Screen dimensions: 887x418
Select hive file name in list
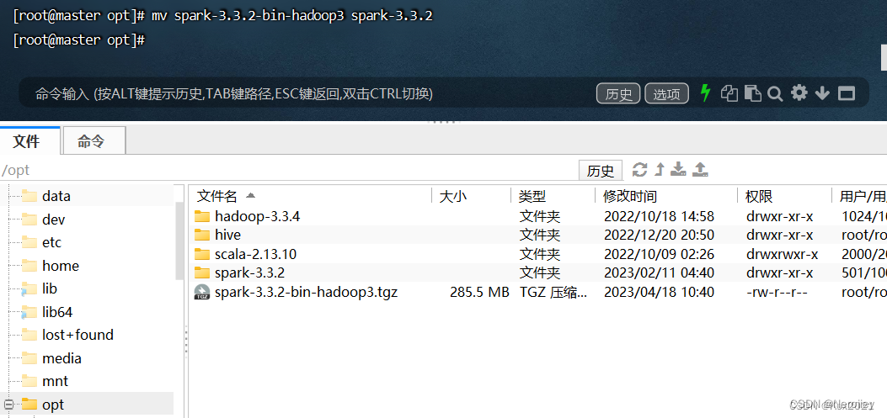point(227,235)
